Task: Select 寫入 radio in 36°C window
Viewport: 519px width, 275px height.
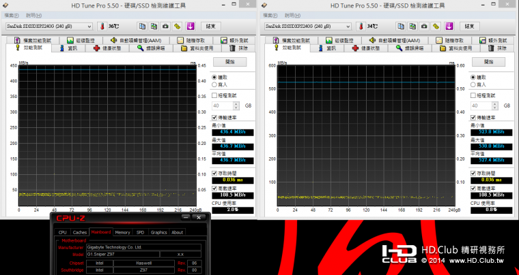Action: coord(214,84)
